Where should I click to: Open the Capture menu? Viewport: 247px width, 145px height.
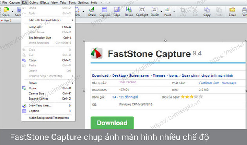pyautogui.click(x=15, y=2)
